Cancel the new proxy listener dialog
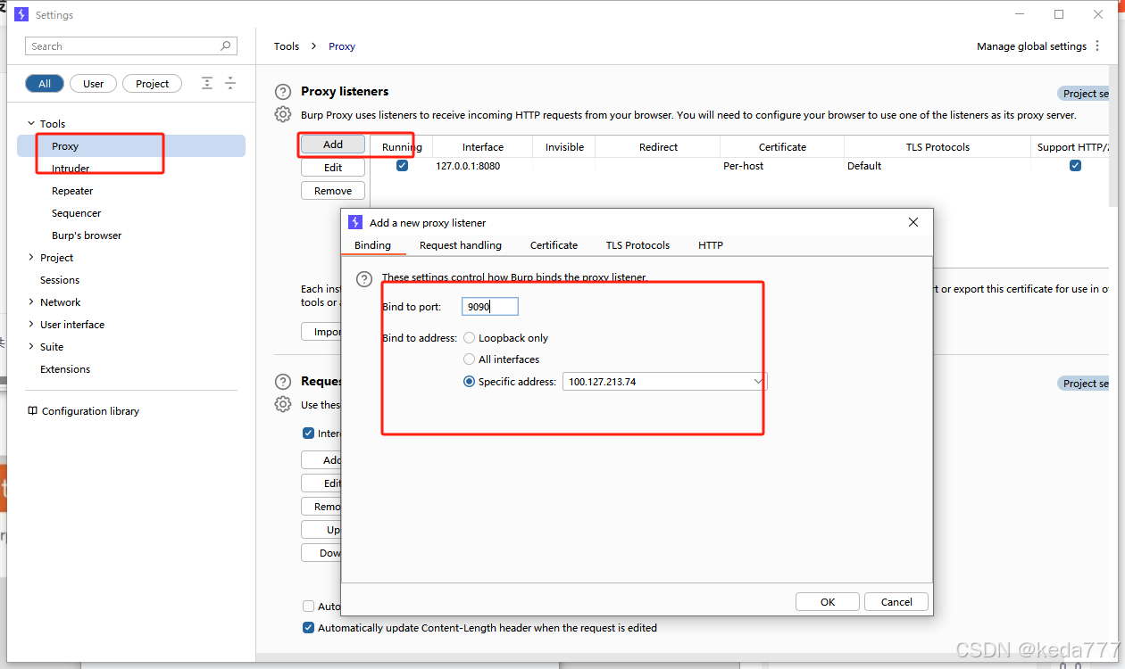The width and height of the screenshot is (1125, 669). (x=896, y=602)
